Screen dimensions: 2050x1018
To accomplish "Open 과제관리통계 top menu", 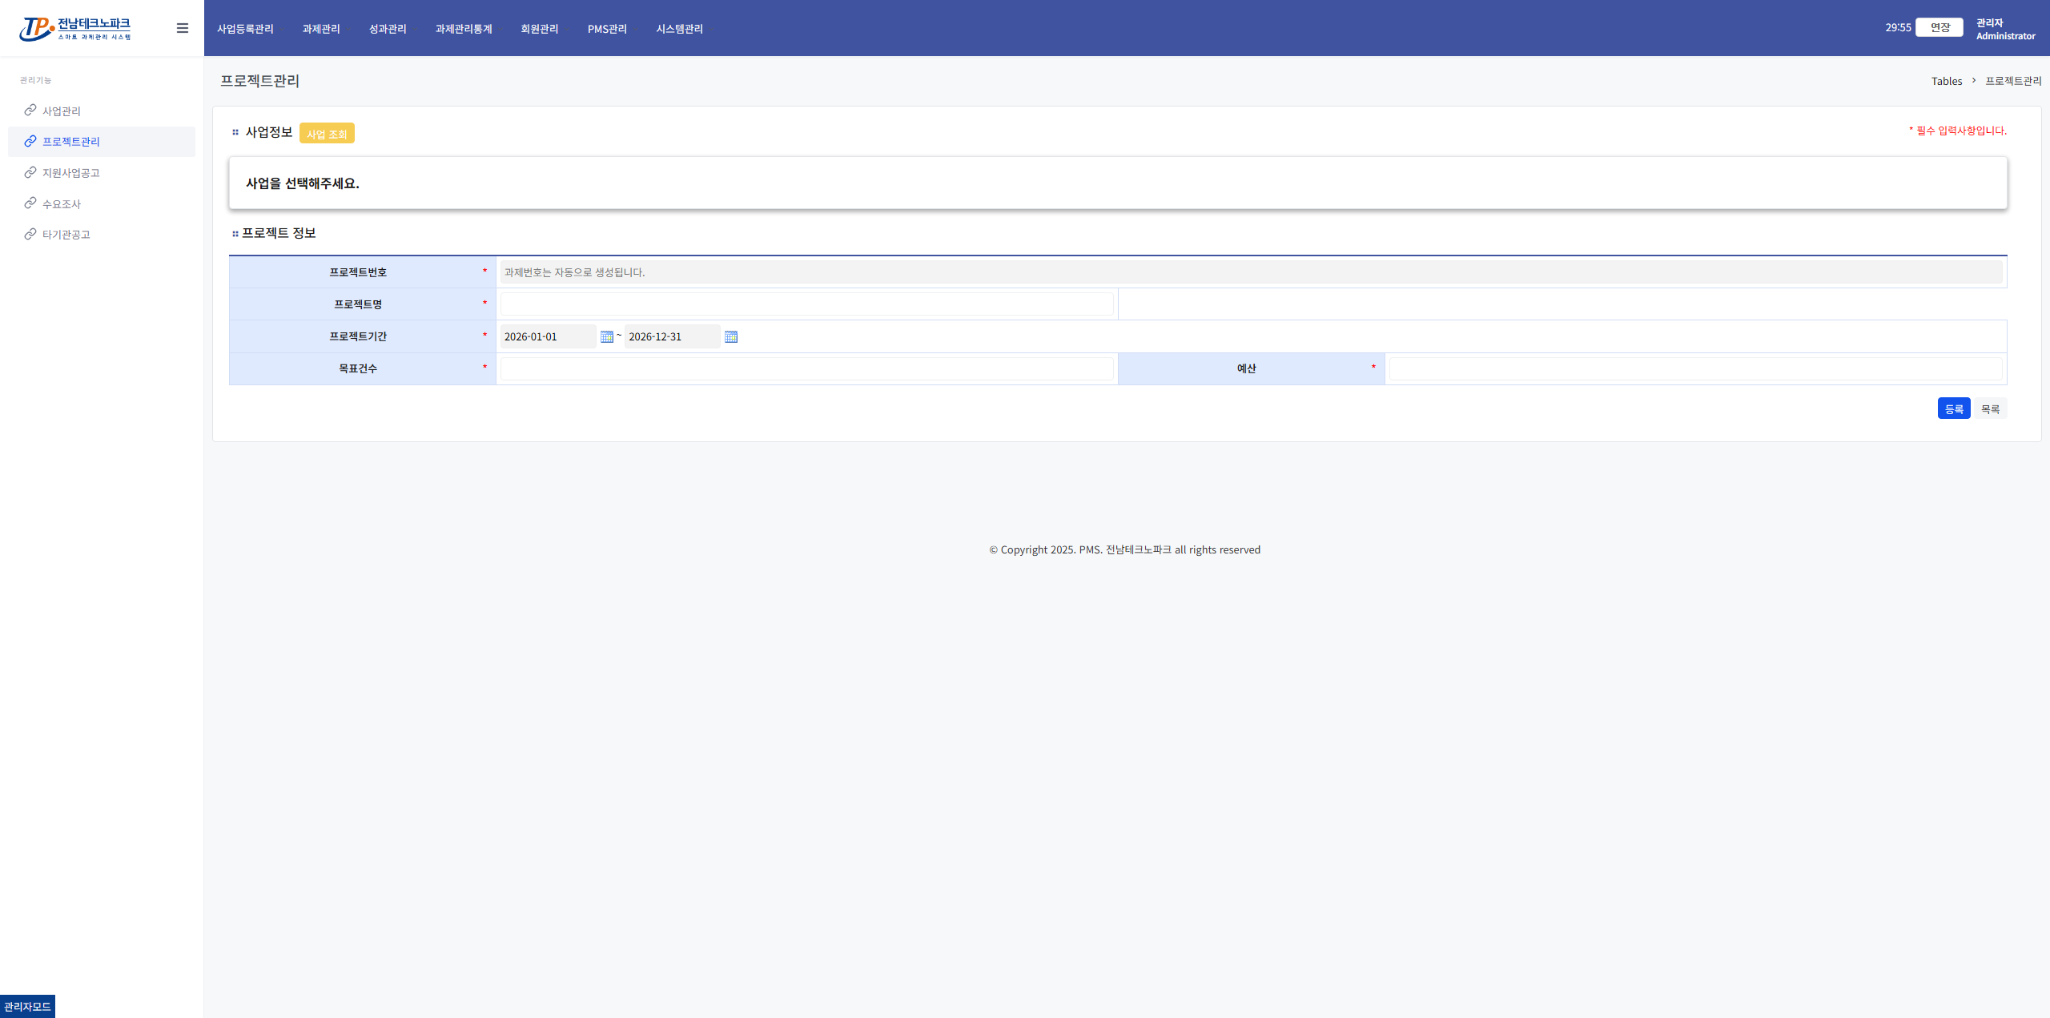I will (x=464, y=29).
